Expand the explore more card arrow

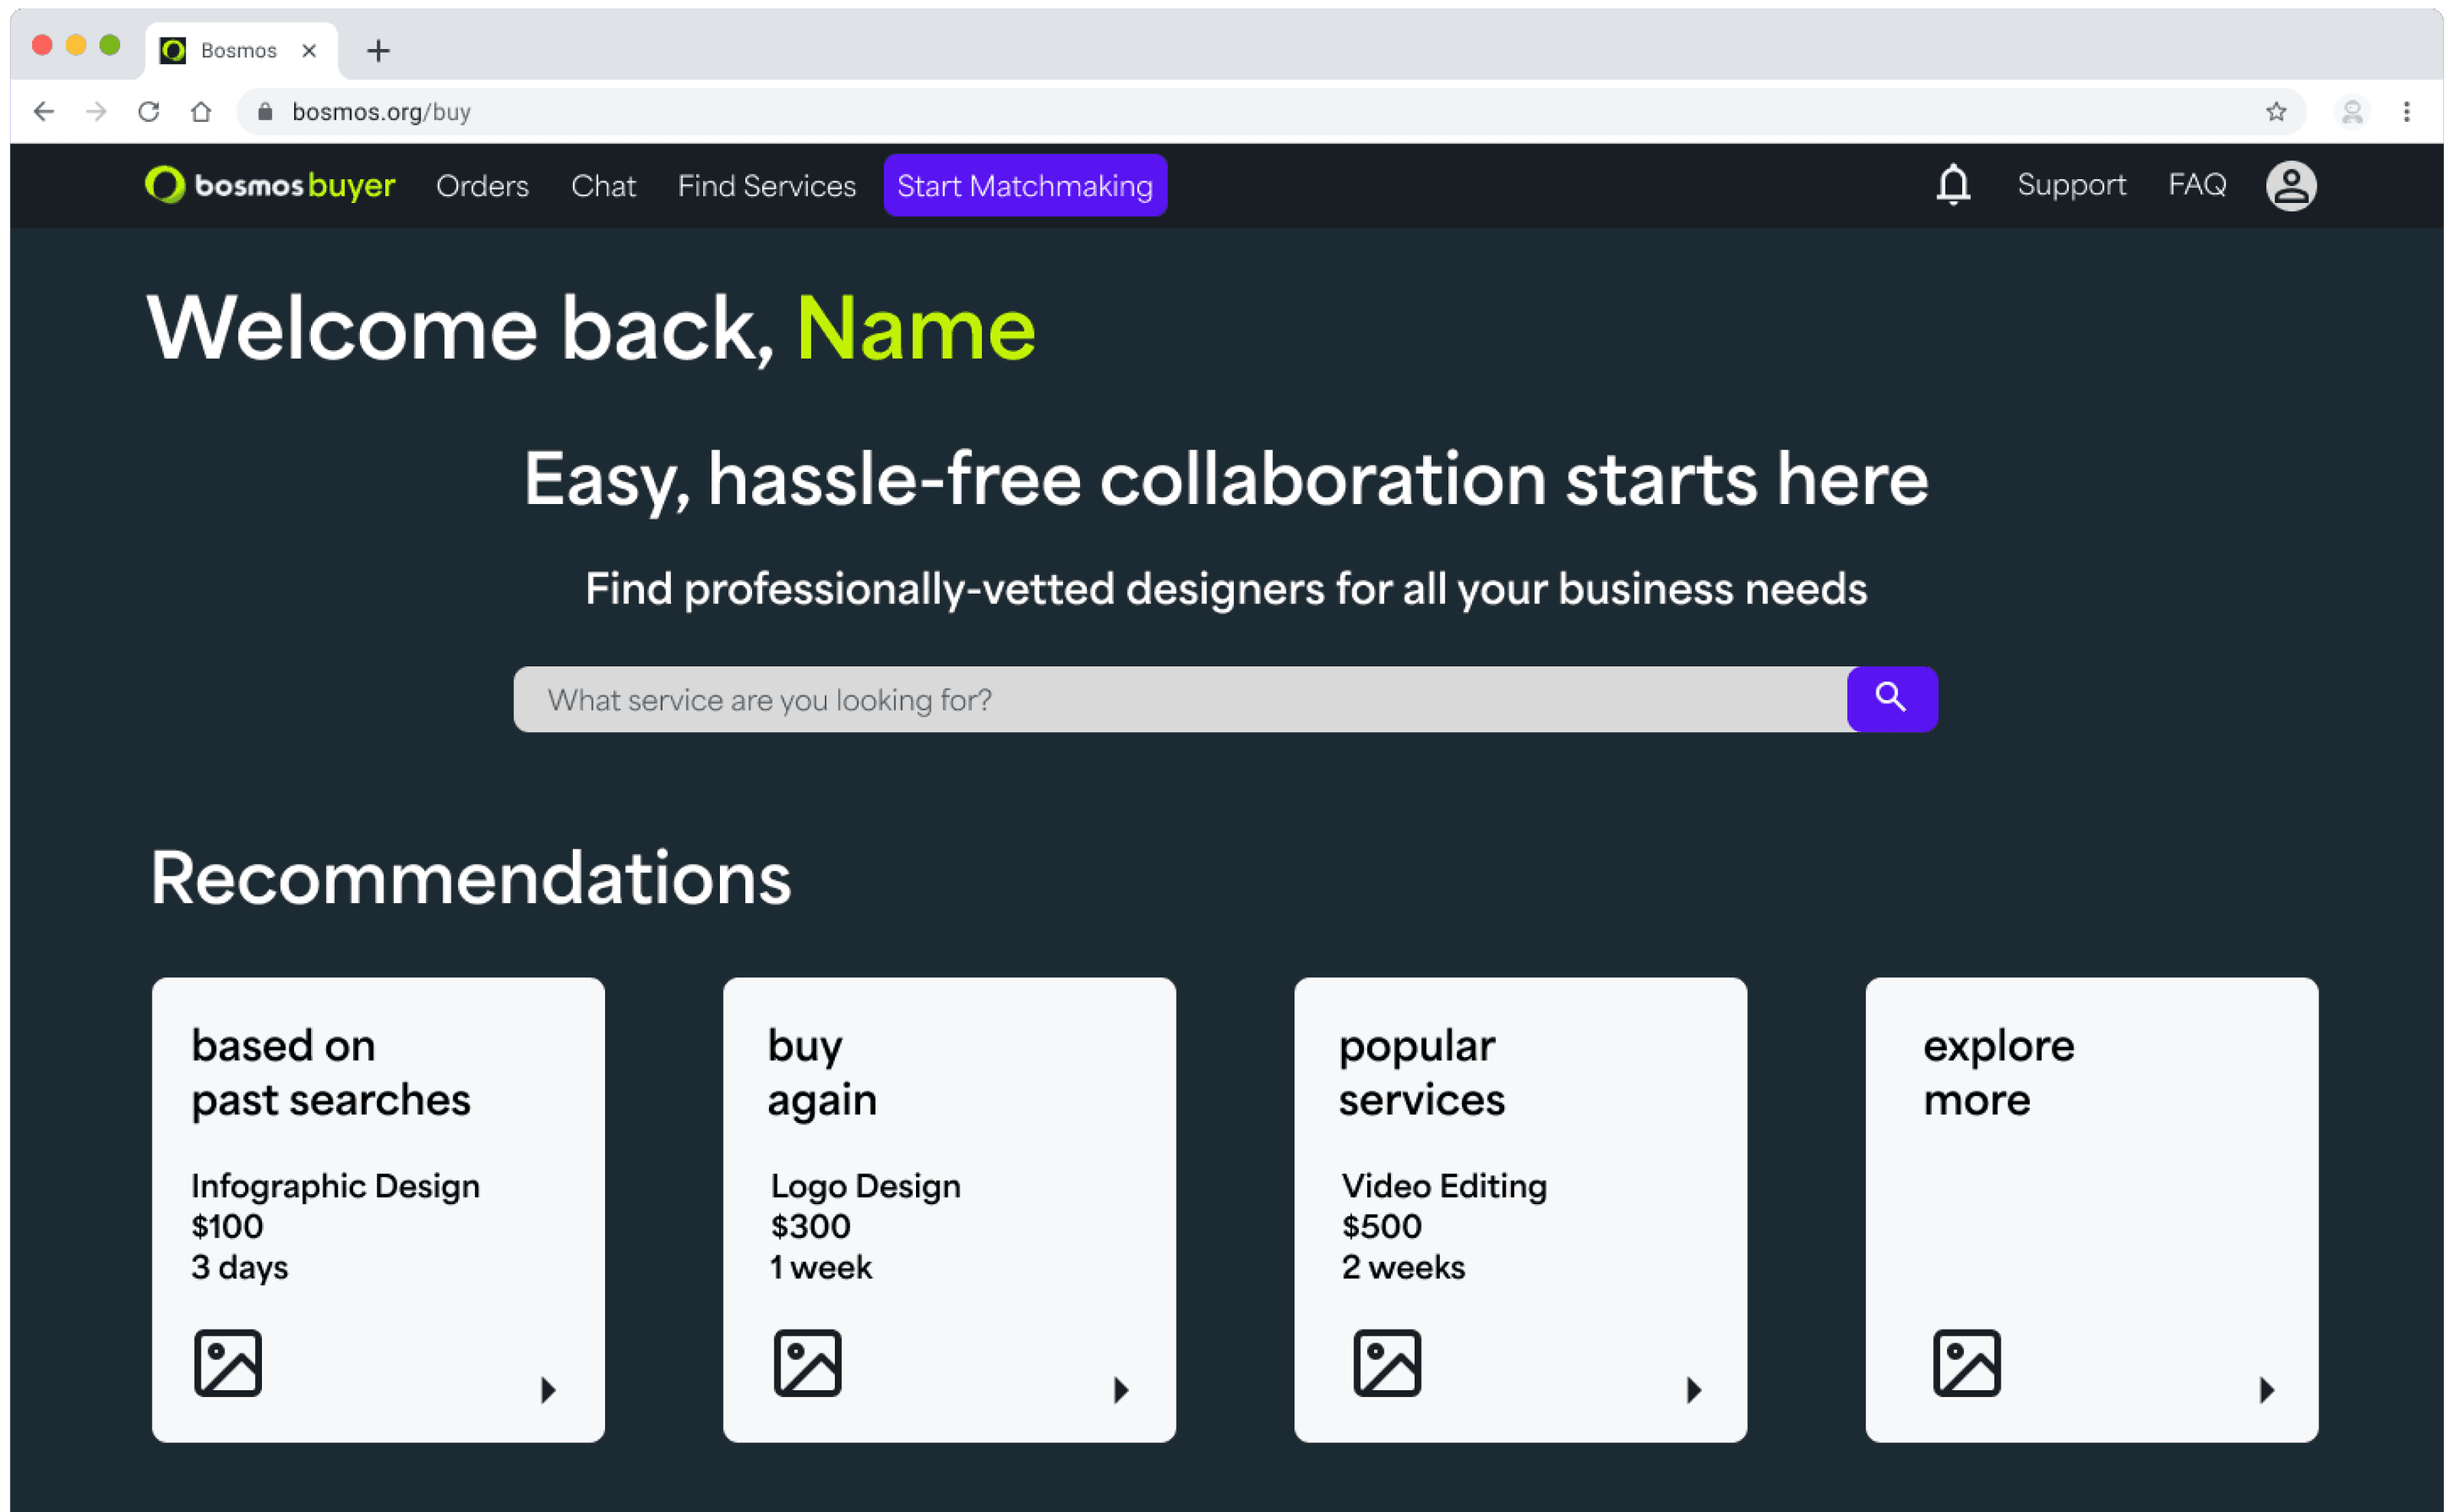point(2267,1390)
